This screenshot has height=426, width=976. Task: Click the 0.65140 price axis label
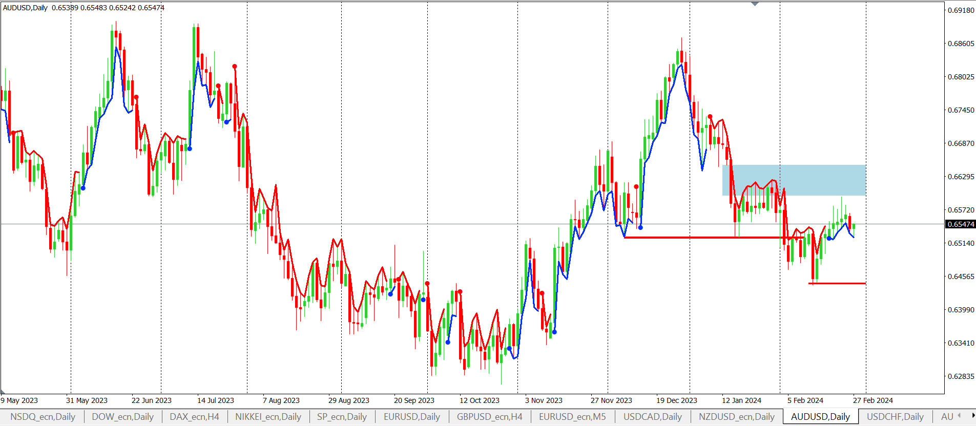pyautogui.click(x=961, y=243)
